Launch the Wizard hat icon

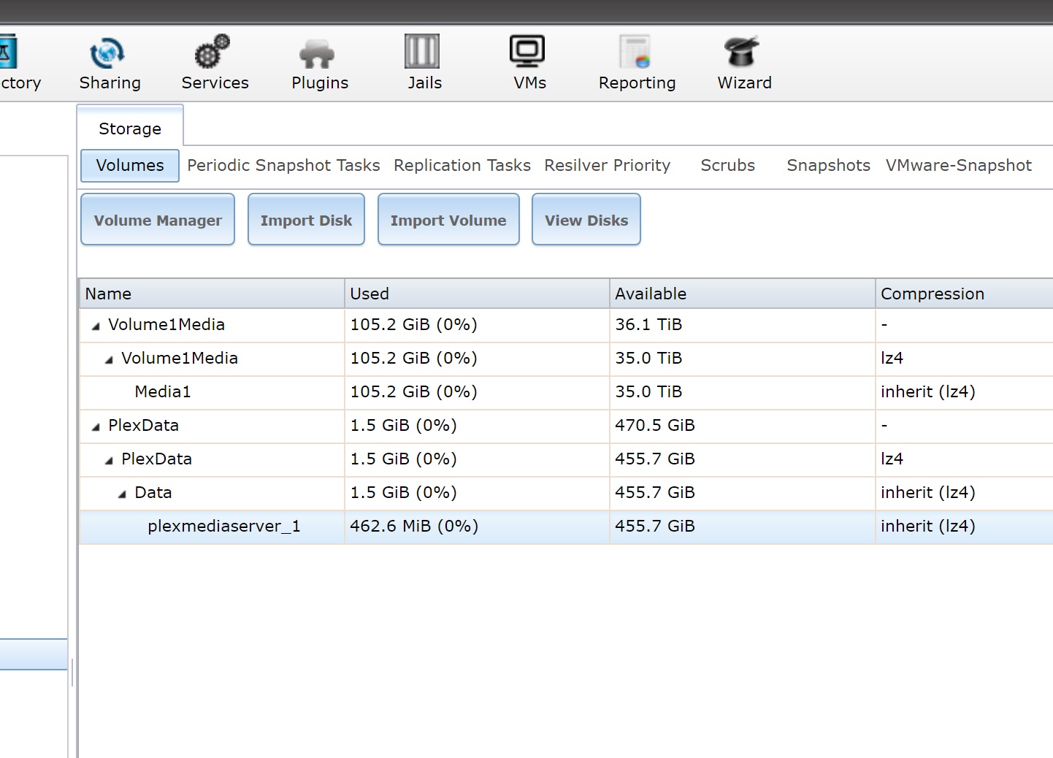tap(742, 52)
